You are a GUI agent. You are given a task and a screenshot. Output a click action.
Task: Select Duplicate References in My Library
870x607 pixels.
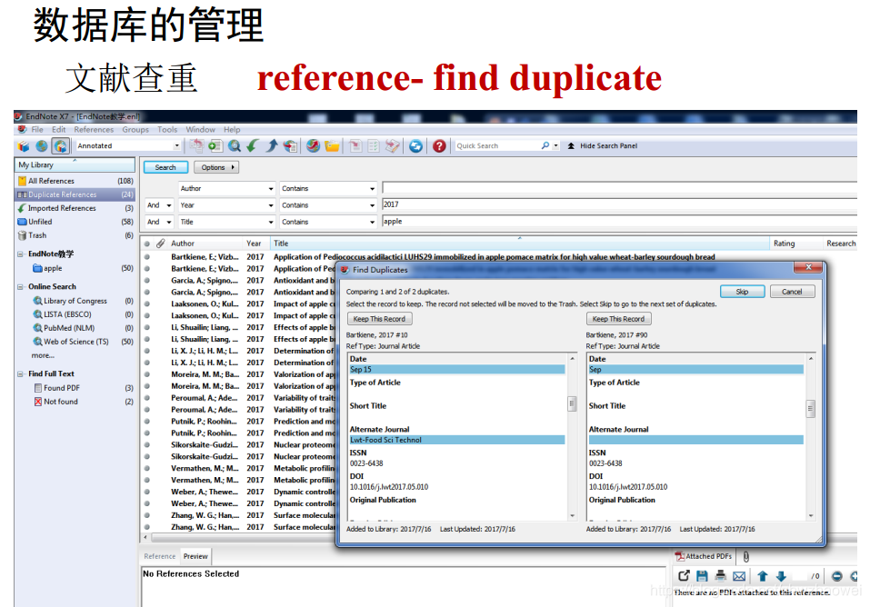tap(75, 194)
